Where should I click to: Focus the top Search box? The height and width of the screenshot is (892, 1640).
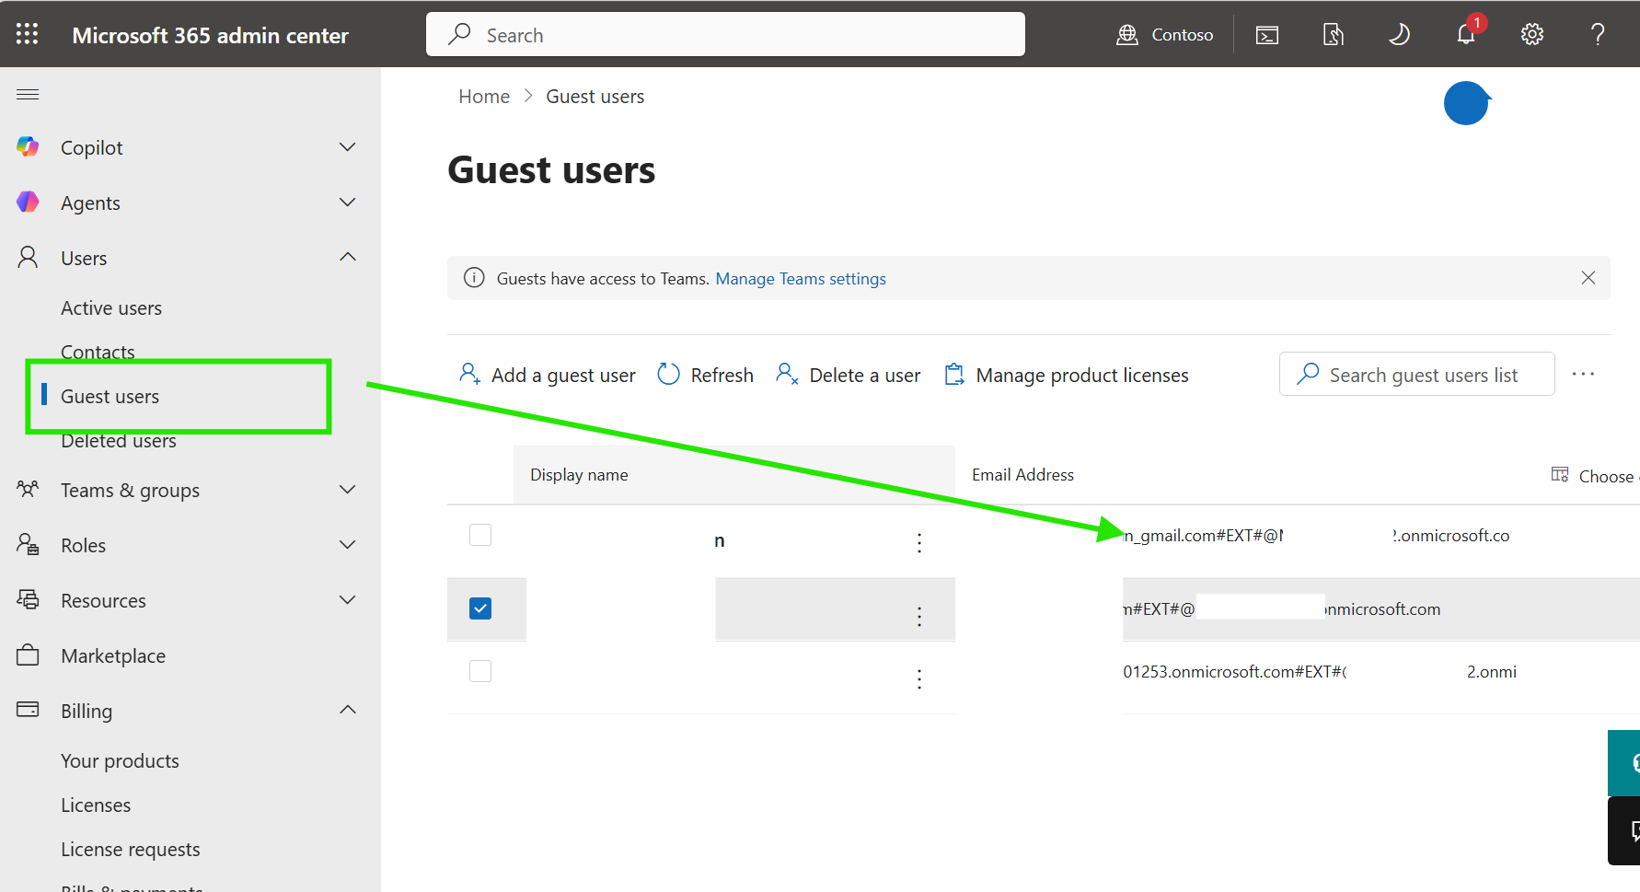click(x=725, y=34)
